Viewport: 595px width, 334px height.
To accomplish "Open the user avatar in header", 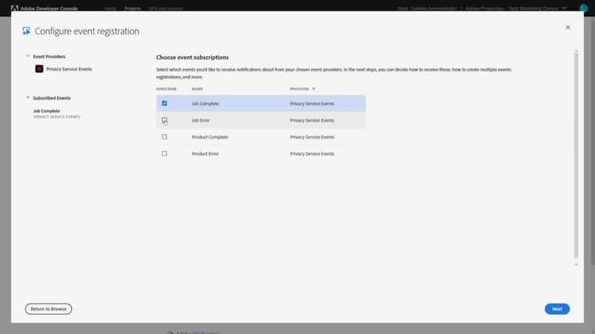I will [584, 9].
